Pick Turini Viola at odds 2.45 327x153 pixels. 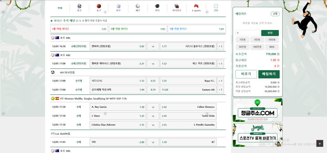[188, 116]
